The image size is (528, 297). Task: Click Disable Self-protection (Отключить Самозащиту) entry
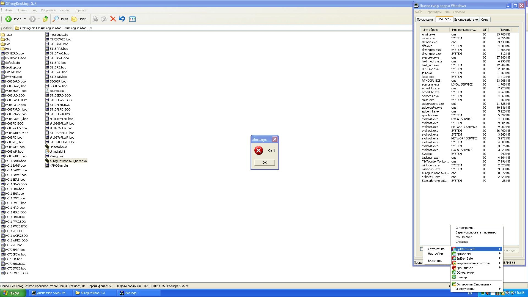pos(473,284)
